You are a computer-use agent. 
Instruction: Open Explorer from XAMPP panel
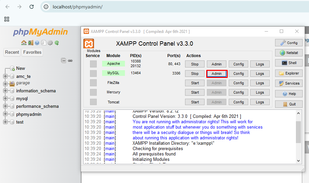pyautogui.click(x=289, y=73)
